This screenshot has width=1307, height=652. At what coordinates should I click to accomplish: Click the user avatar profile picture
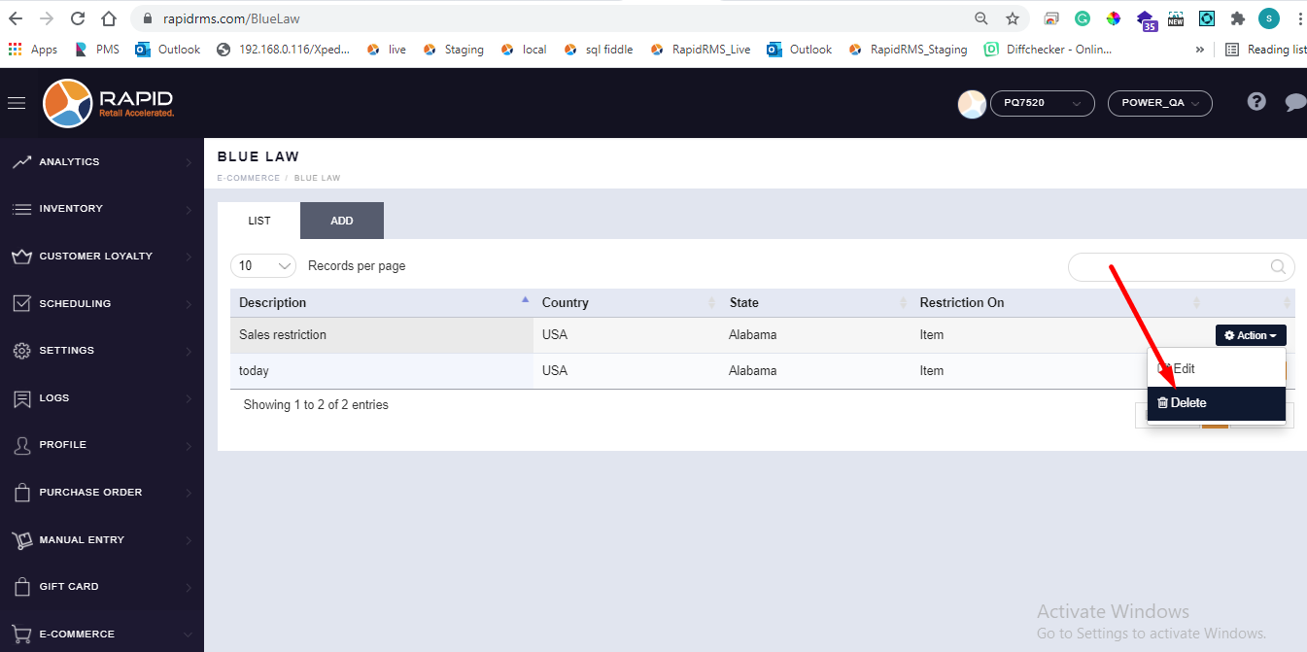pos(972,104)
